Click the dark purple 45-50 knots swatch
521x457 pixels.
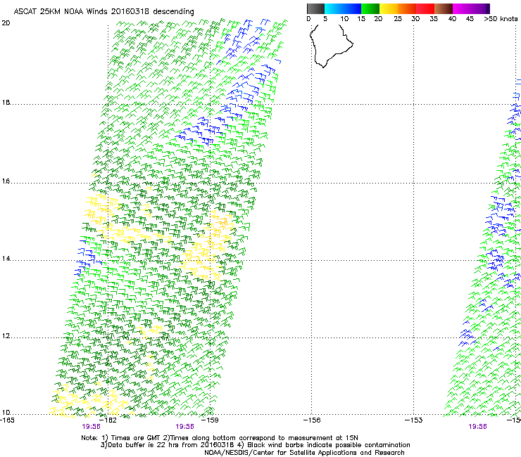coord(480,8)
